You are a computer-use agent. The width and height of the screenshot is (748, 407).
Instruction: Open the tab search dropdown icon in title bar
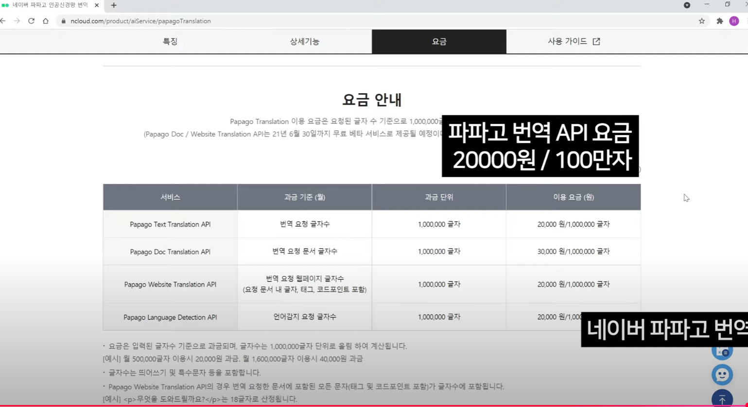pos(687,5)
